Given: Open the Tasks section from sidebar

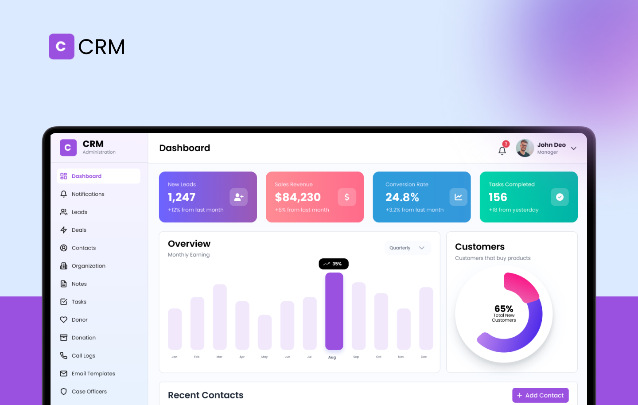Looking at the screenshot, I should [79, 301].
